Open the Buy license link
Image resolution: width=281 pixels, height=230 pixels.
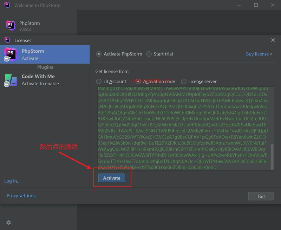[x=259, y=54]
